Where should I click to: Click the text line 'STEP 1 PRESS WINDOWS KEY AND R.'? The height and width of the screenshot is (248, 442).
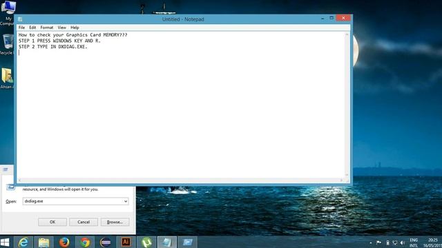pos(59,41)
